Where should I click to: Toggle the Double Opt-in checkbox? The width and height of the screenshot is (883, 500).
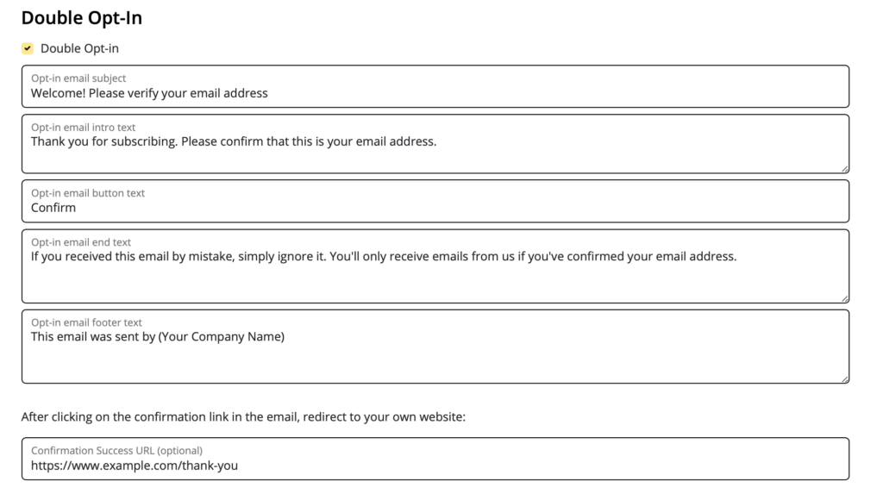pyautogui.click(x=28, y=48)
